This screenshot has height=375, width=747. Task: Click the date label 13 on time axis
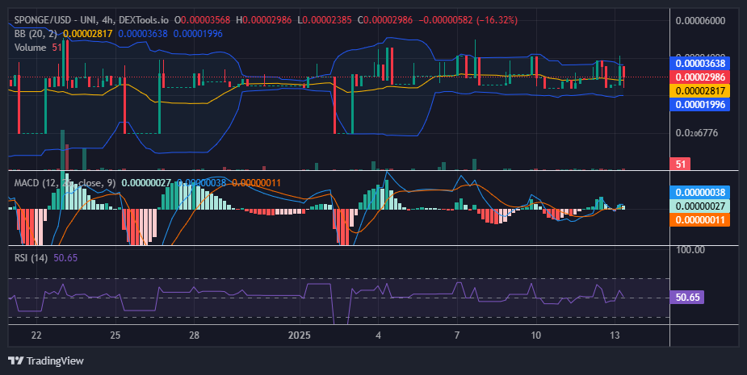tap(615, 335)
